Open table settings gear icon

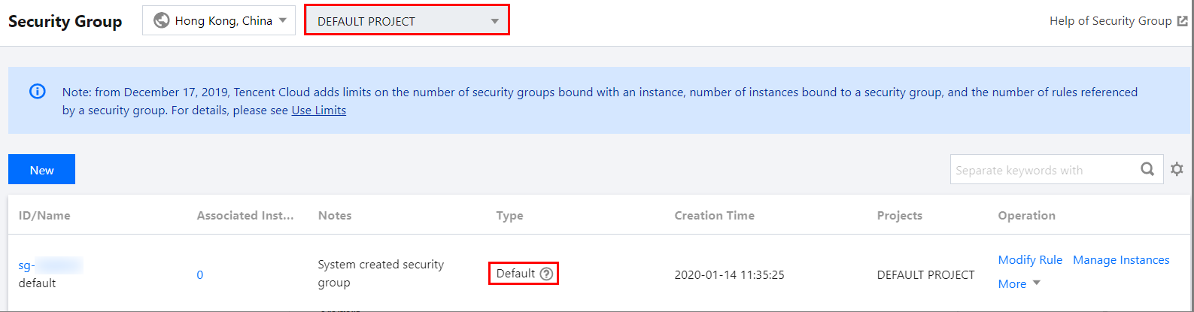(1177, 169)
